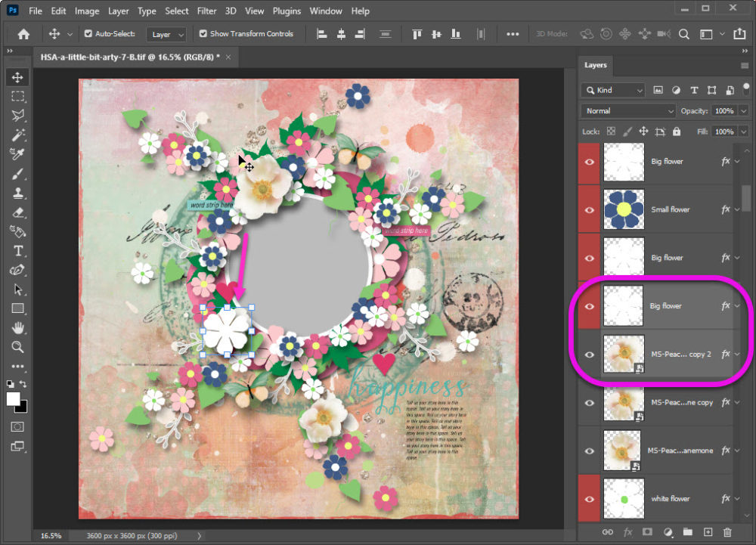Hide the topmost Big flower layer
This screenshot has width=756, height=545.
[x=589, y=162]
